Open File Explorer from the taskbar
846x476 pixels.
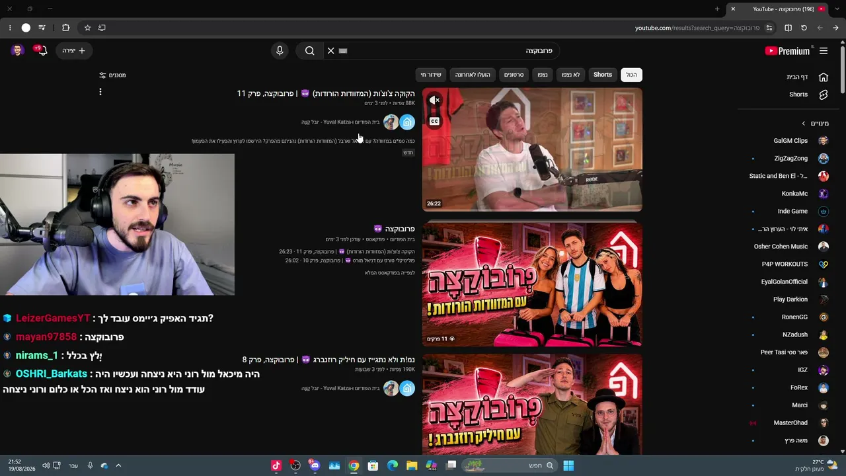coord(412,465)
